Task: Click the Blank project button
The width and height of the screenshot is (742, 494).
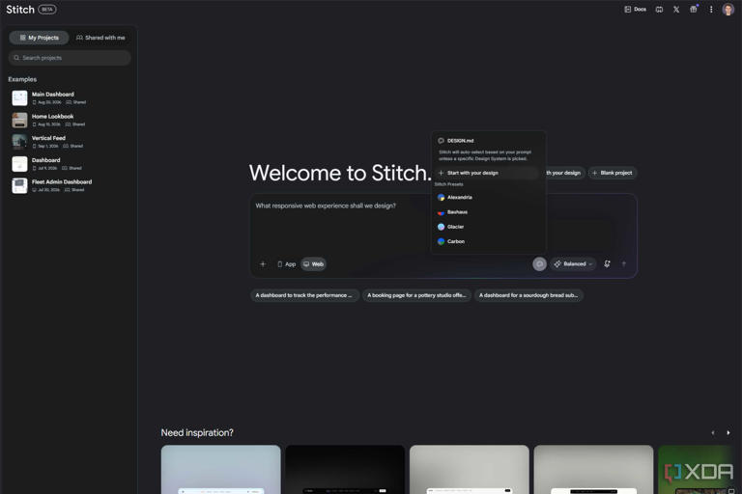Action: [613, 173]
